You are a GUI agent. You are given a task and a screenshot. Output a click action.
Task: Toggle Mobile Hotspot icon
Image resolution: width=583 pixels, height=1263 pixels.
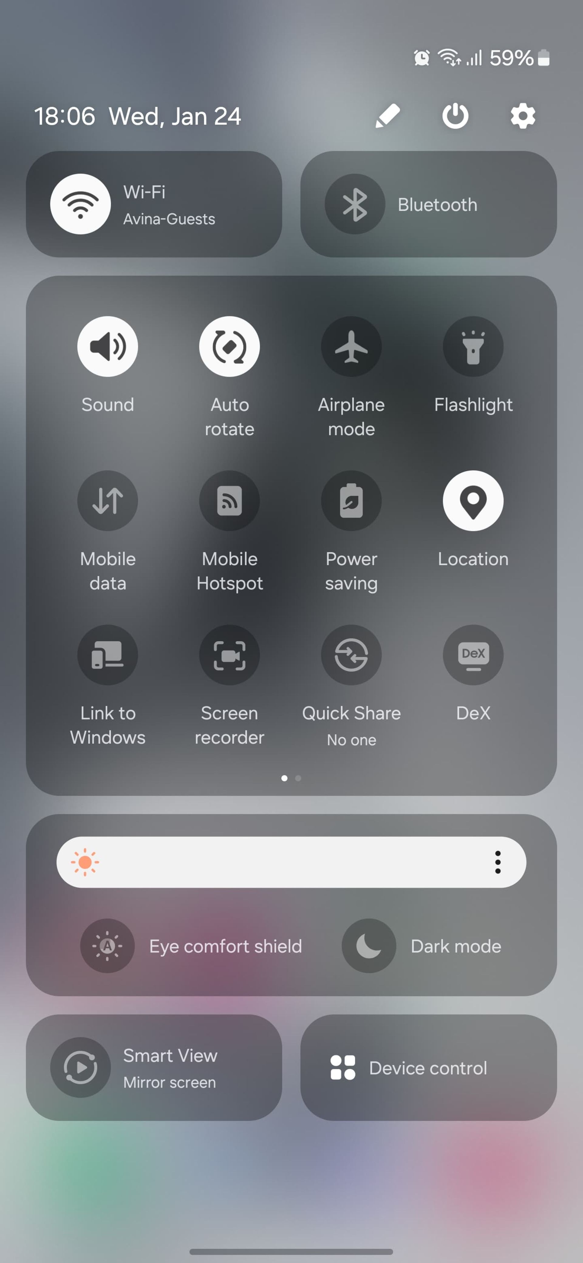pyautogui.click(x=229, y=500)
